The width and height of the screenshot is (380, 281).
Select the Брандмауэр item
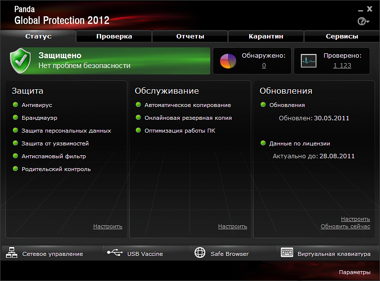[x=39, y=118]
